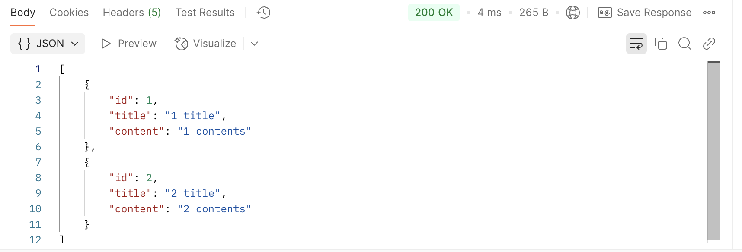Screen dimensions: 742x252
Task: Open the JSON format dropdown
Action: point(48,44)
